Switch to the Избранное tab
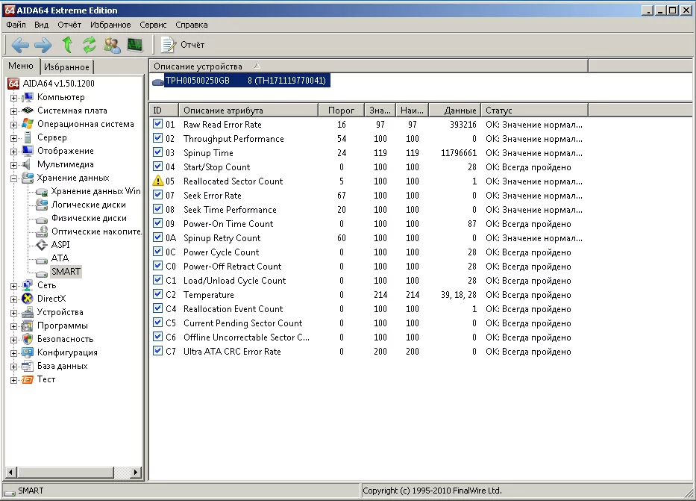 (x=66, y=67)
